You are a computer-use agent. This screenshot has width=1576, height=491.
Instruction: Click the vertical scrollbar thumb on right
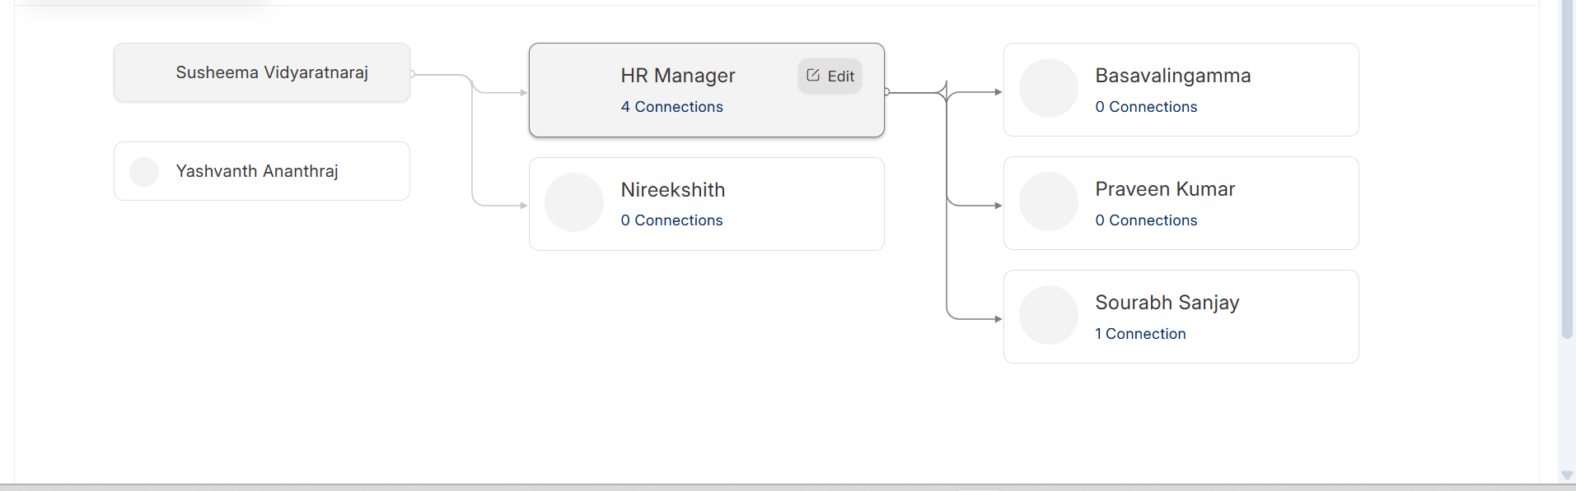point(1567,164)
